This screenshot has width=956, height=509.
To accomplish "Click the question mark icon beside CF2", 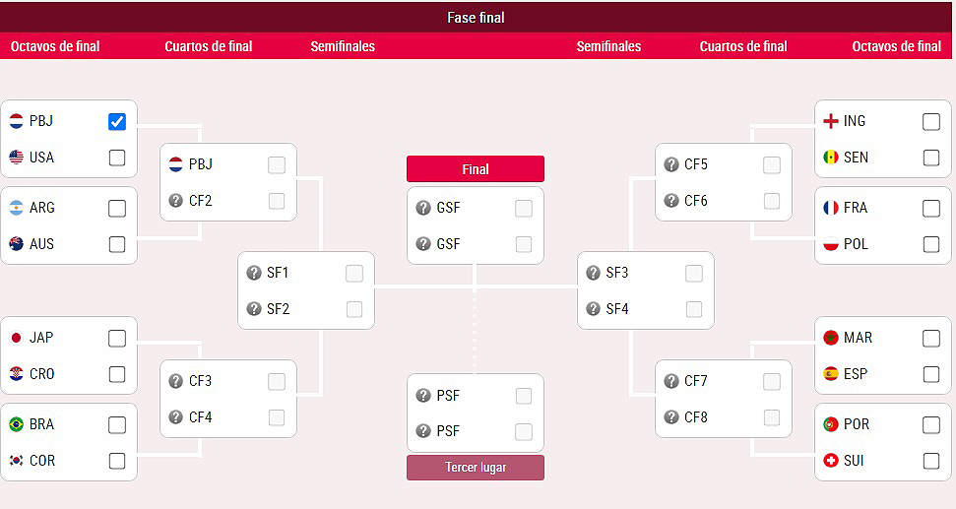I will pos(176,201).
